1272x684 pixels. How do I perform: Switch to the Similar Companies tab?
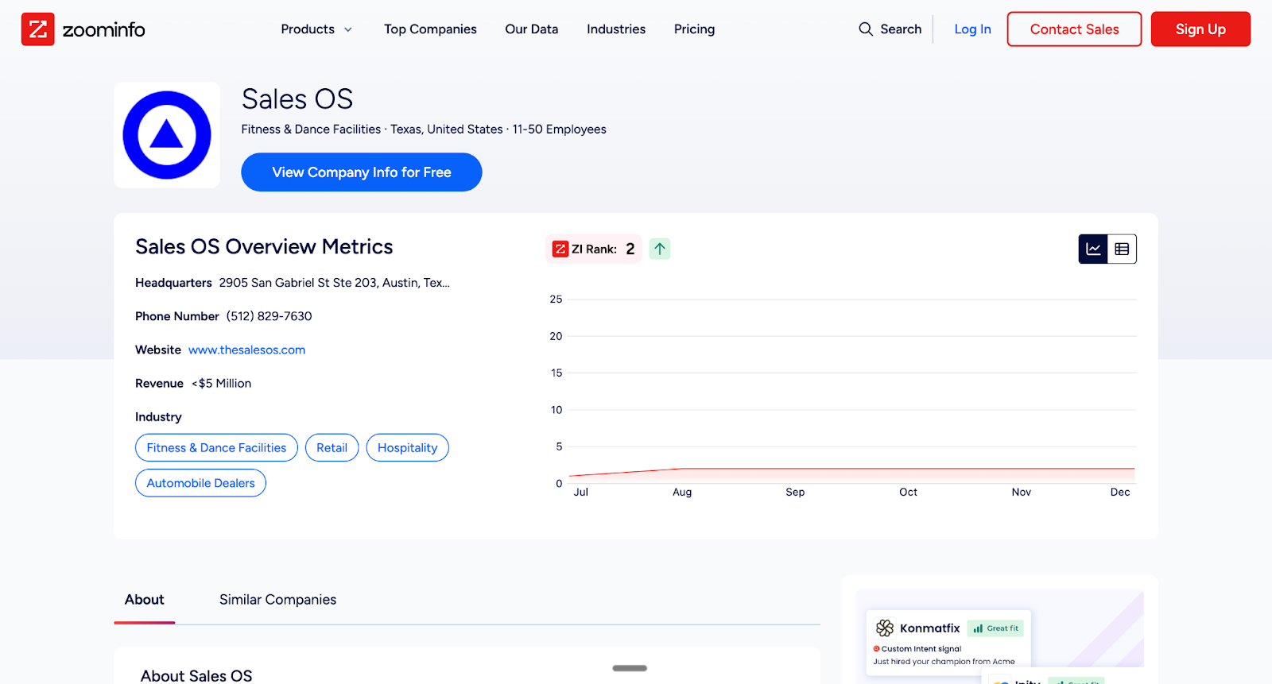[x=277, y=600]
